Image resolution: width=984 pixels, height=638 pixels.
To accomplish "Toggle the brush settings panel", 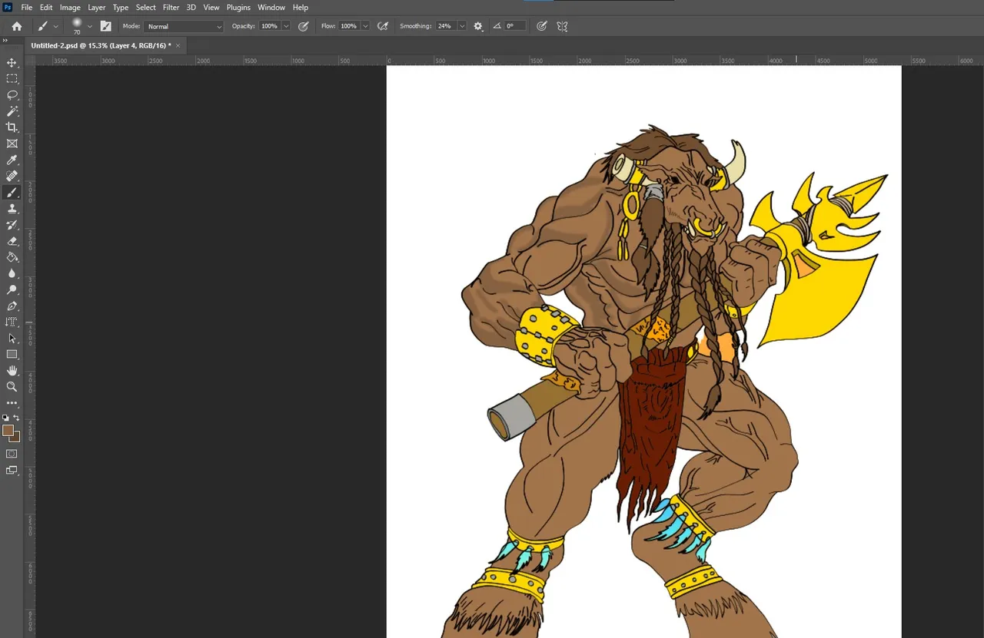I will pyautogui.click(x=105, y=26).
